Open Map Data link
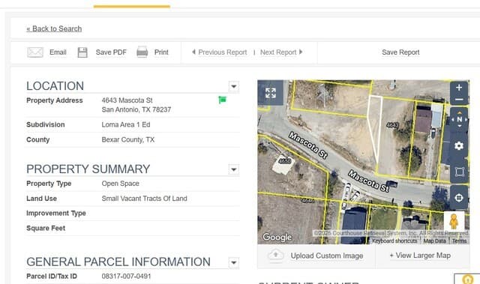Image resolution: width=480 pixels, height=284 pixels. point(434,241)
